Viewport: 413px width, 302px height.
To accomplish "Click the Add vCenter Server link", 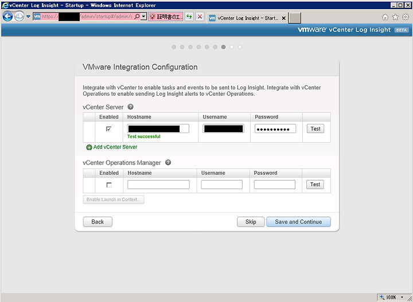I will pos(115,147).
